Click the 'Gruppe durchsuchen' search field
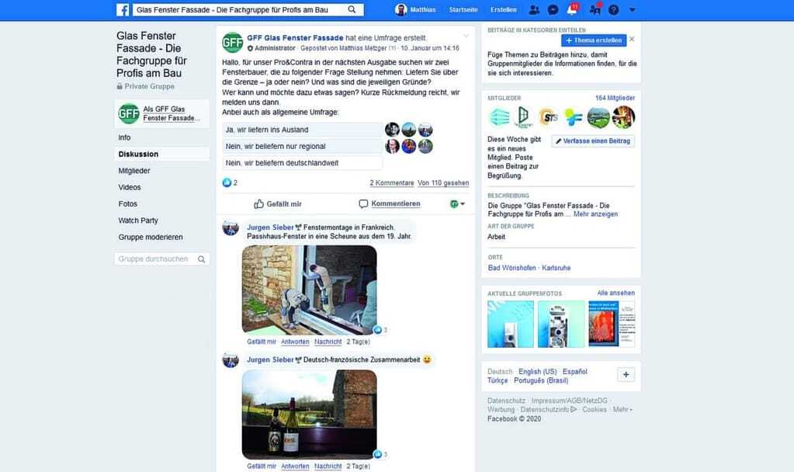 (x=155, y=259)
